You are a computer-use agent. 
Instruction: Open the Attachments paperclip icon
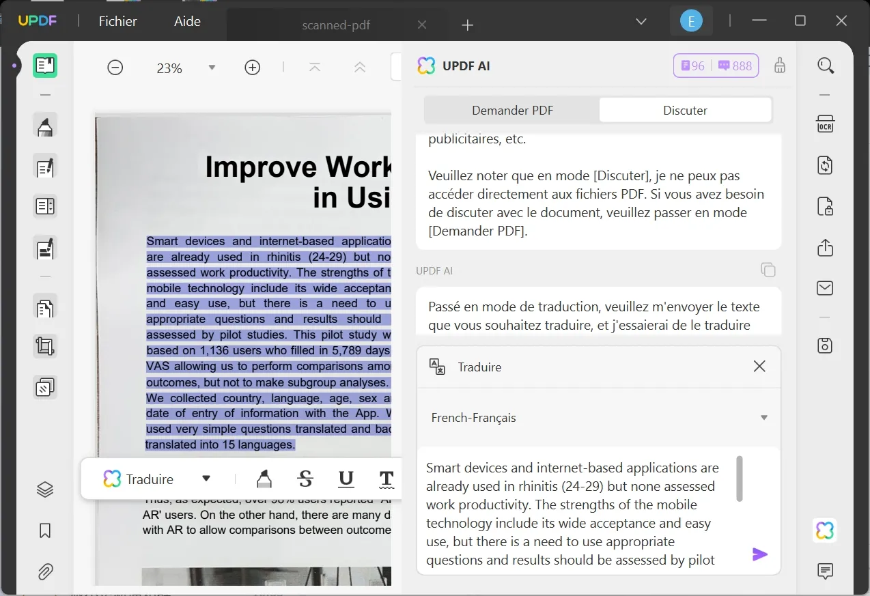[45, 571]
